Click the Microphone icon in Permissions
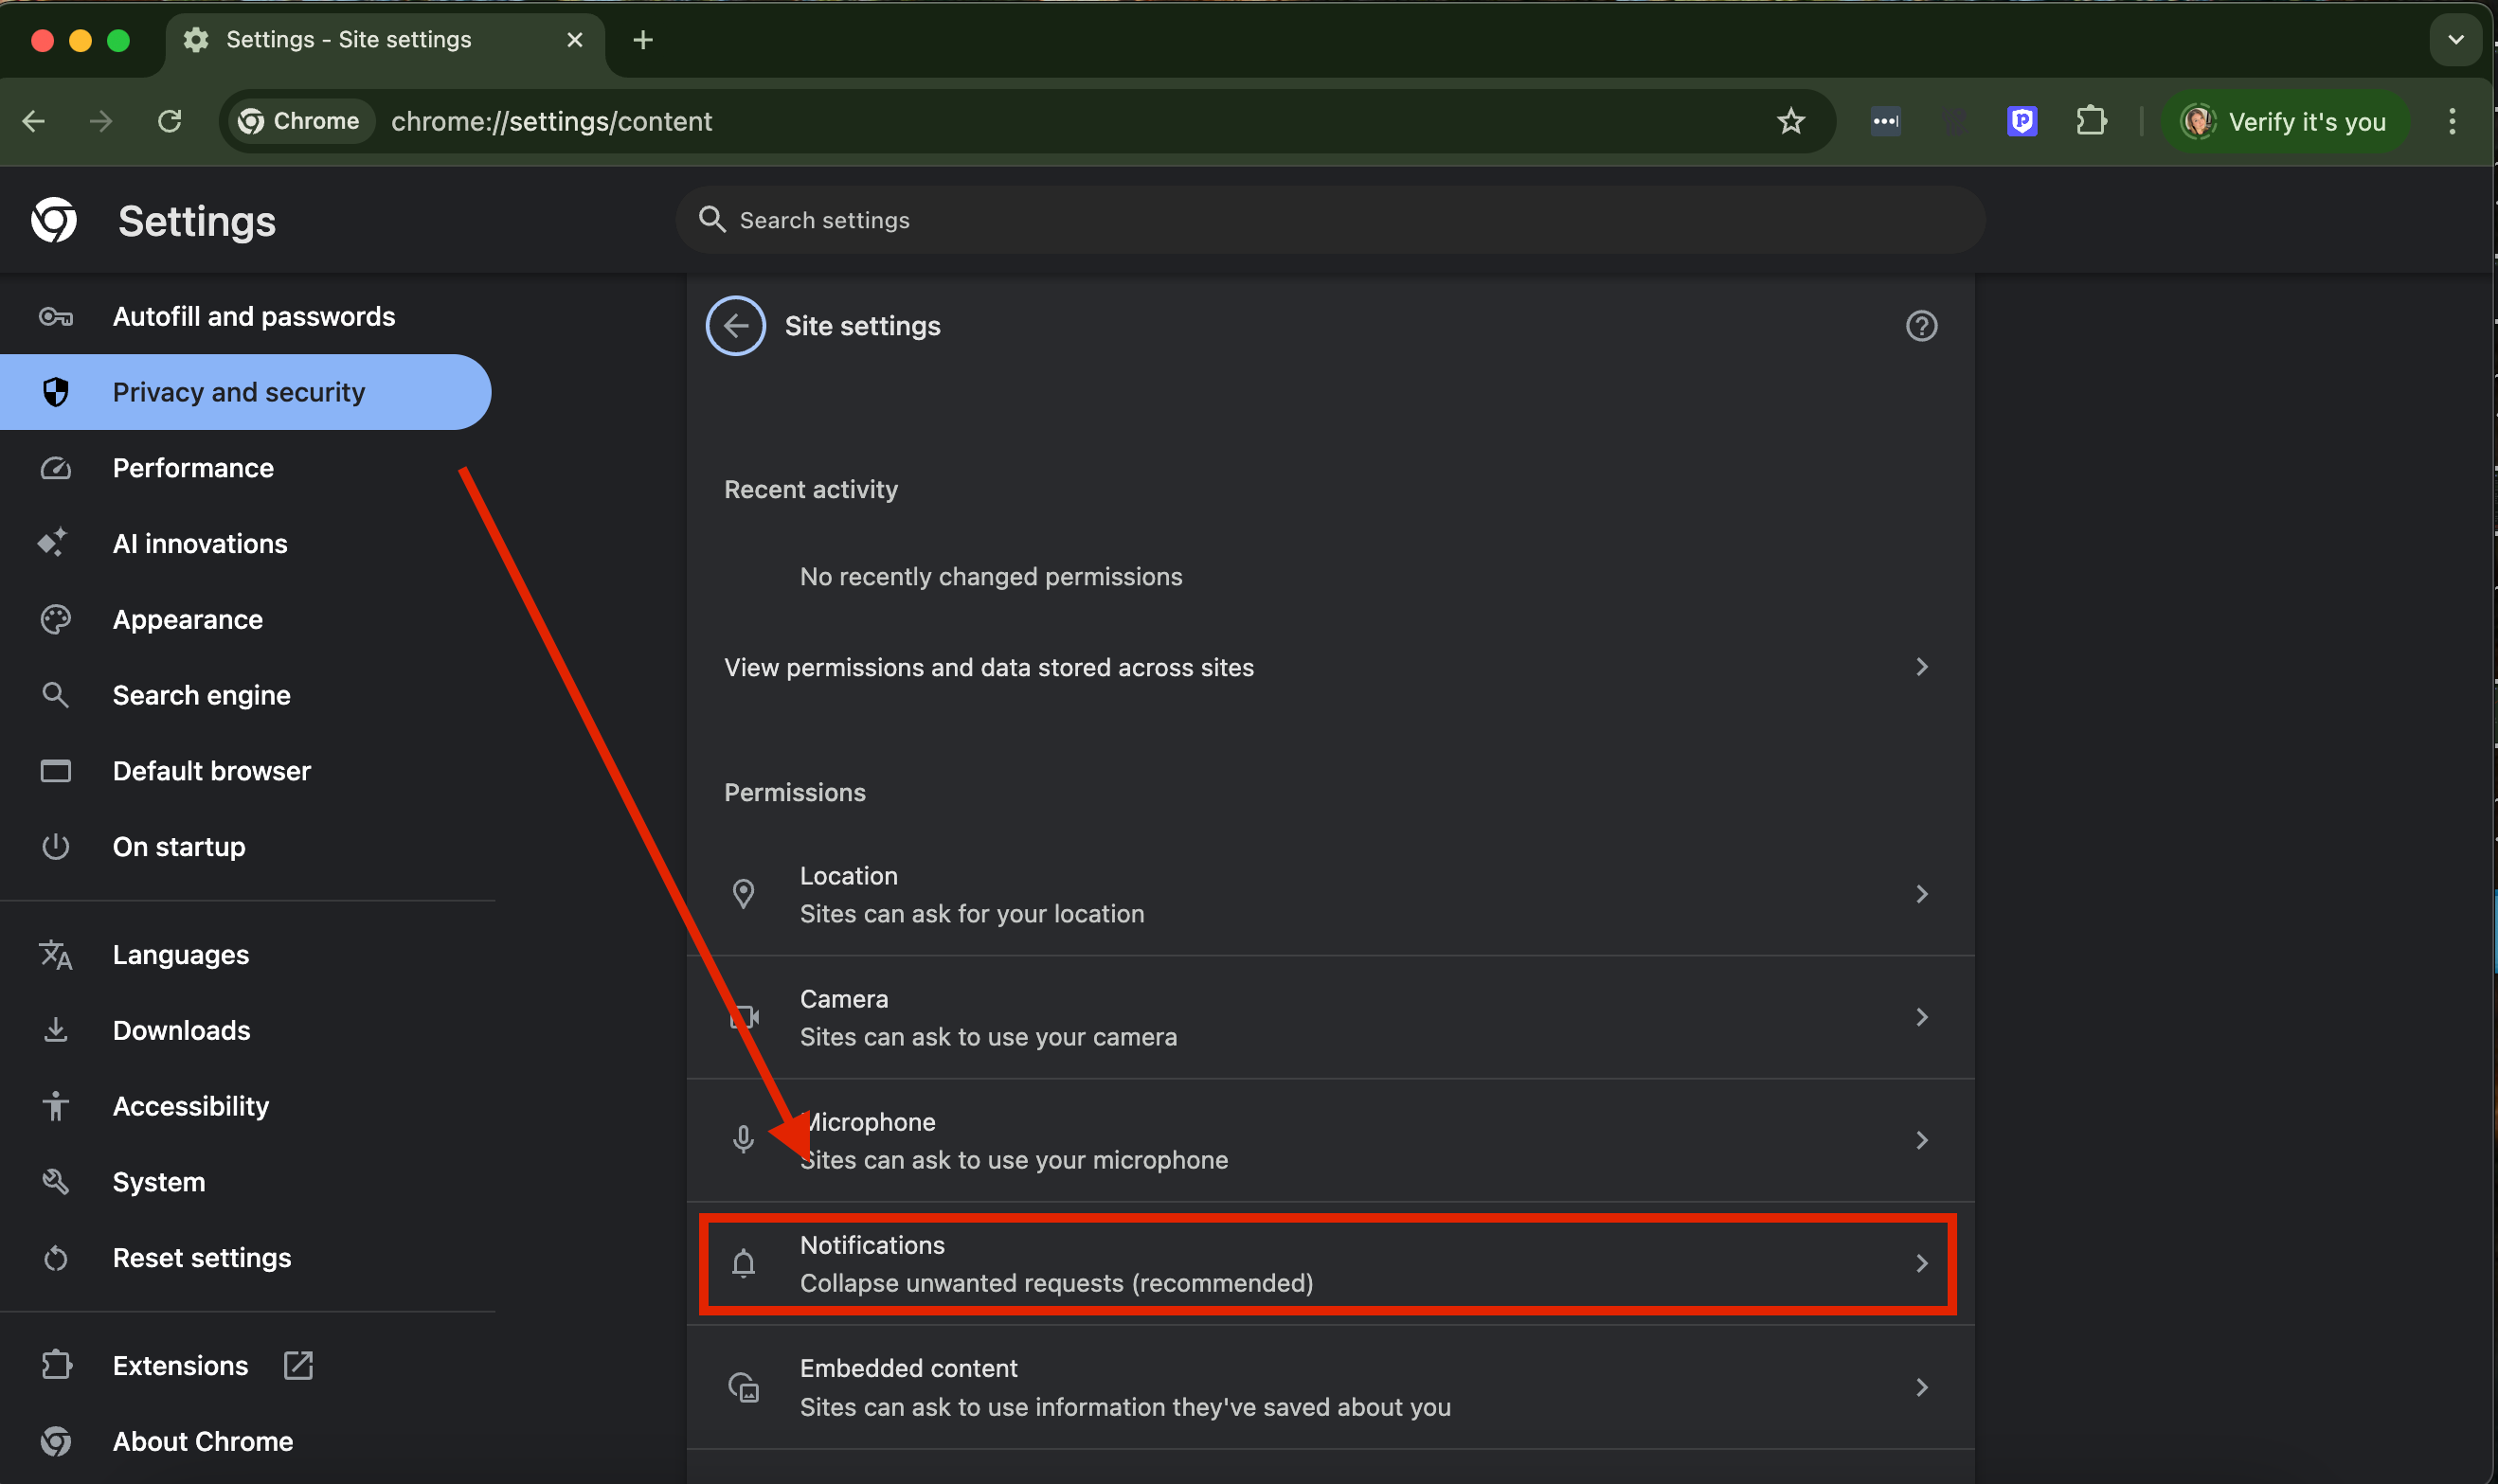 pyautogui.click(x=743, y=1139)
